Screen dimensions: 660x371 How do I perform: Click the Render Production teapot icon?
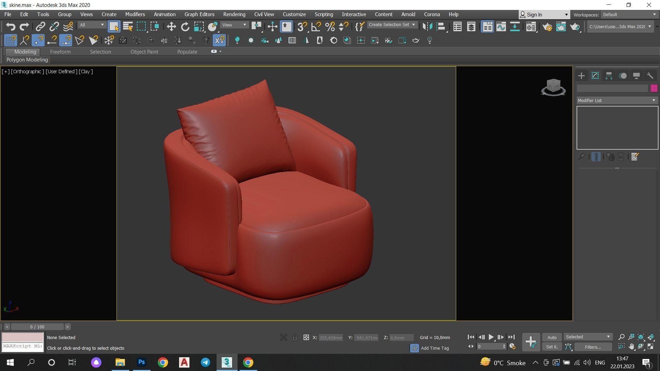pyautogui.click(x=575, y=26)
